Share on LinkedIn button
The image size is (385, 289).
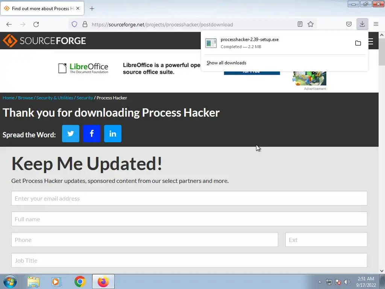tap(113, 134)
